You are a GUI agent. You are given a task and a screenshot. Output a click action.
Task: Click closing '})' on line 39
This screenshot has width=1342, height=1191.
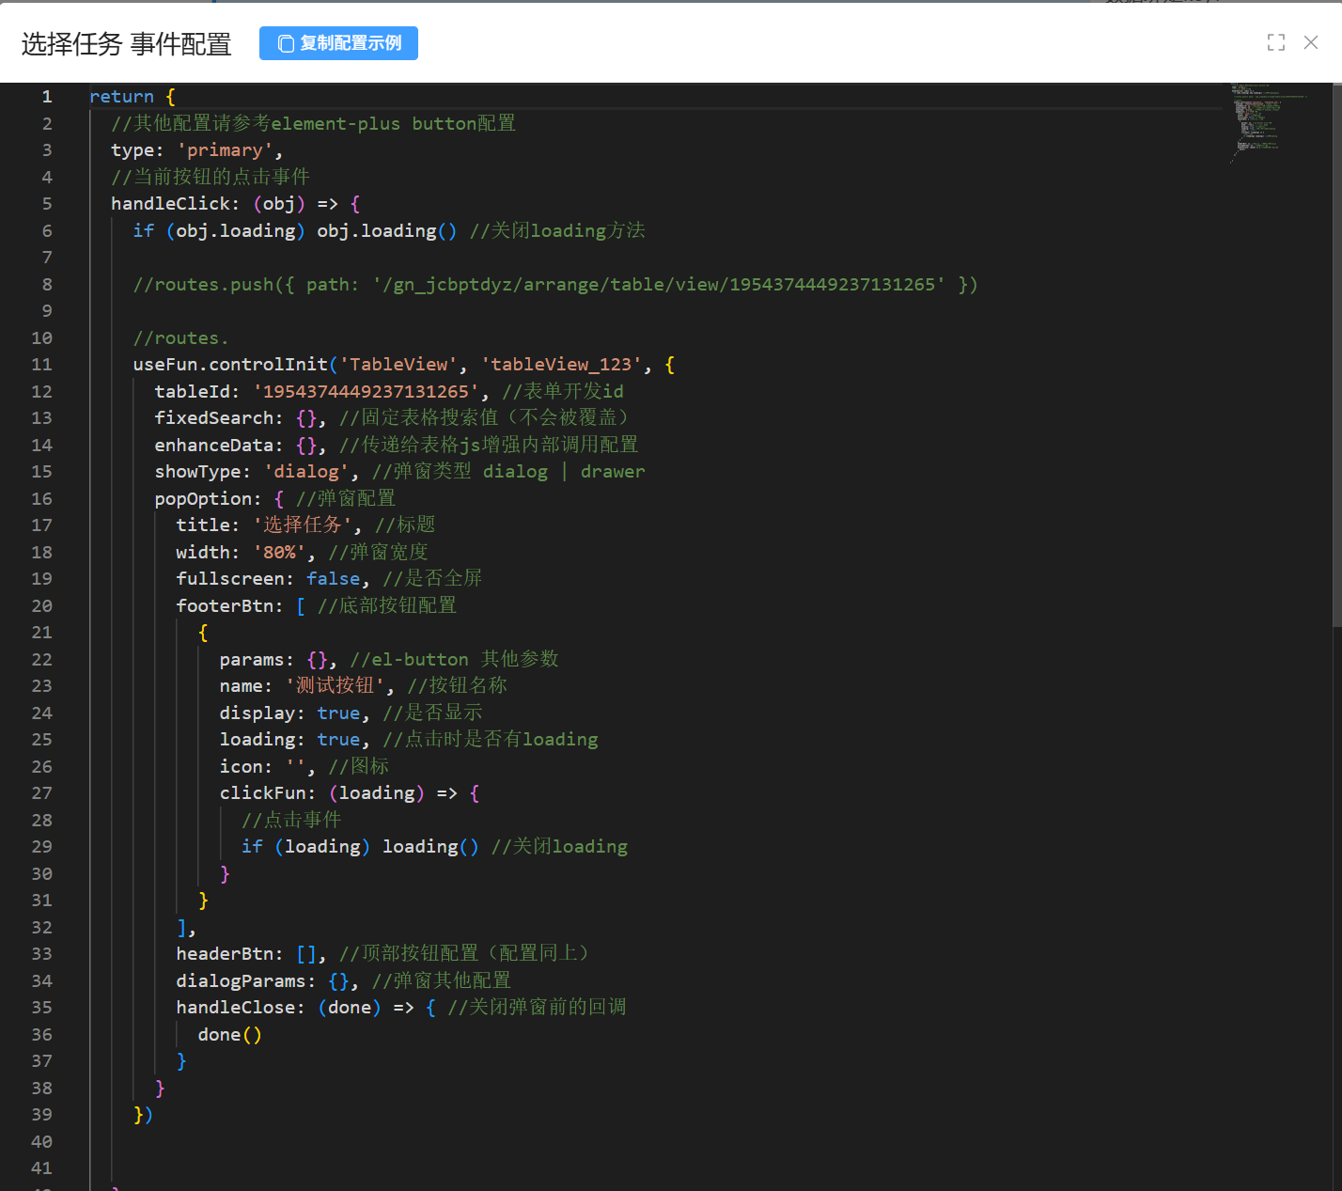coord(143,1115)
